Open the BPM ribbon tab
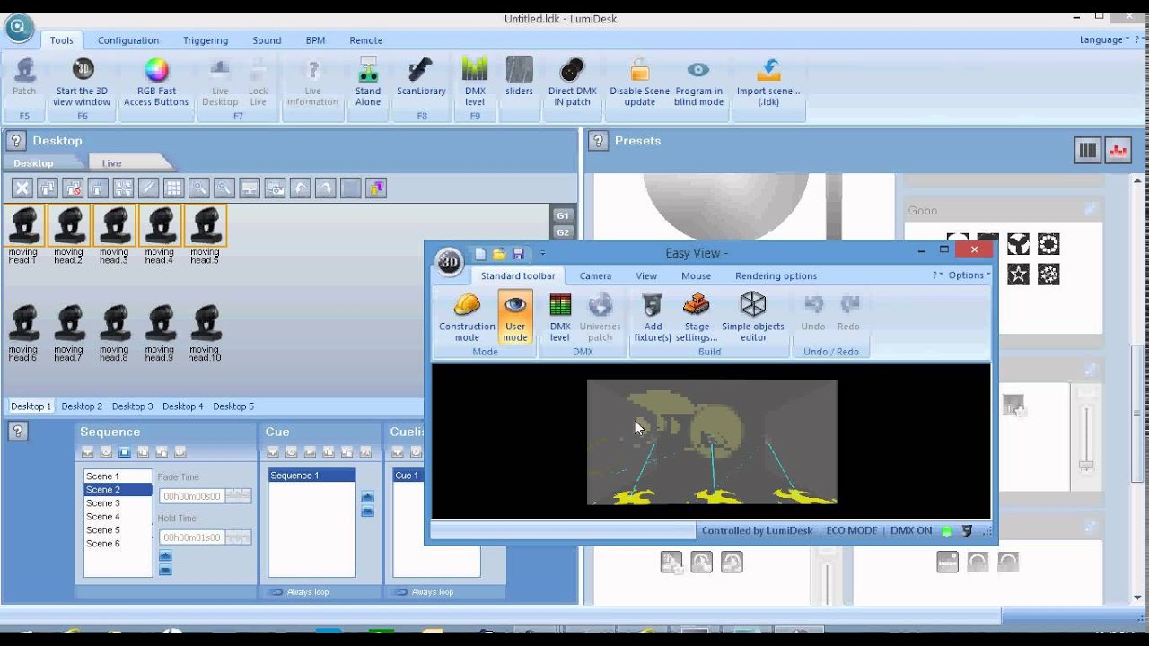The width and height of the screenshot is (1149, 646). (315, 40)
